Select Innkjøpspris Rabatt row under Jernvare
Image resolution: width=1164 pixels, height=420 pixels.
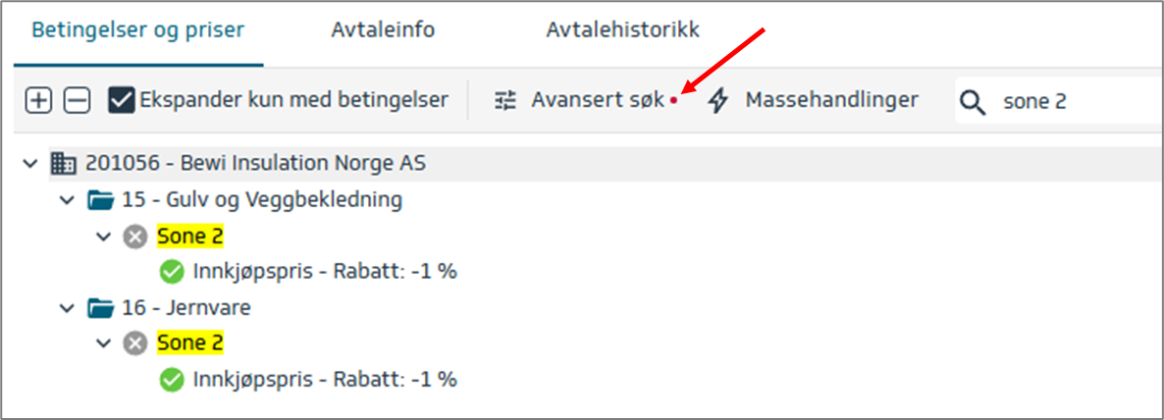coord(324,379)
